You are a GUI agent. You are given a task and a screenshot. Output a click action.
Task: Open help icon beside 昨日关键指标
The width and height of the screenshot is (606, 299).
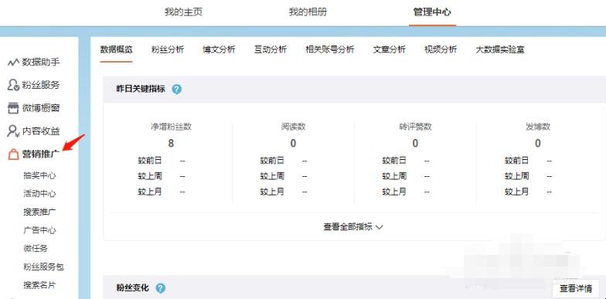click(x=176, y=90)
